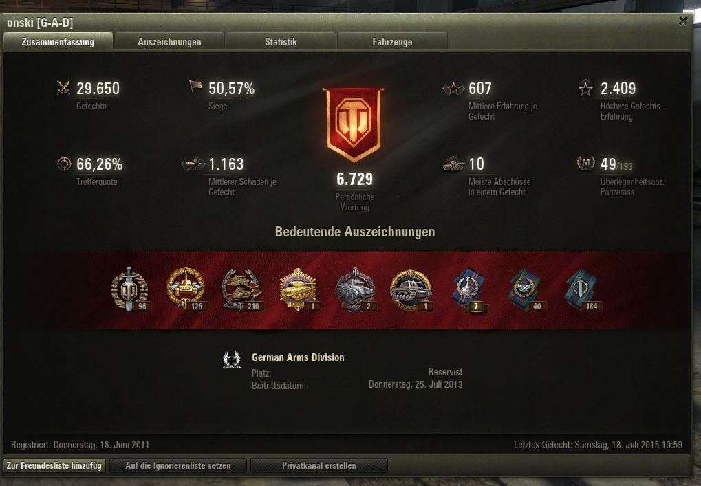701x486 pixels.
Task: Click the crosshair Trefferquote icon
Action: click(x=64, y=164)
